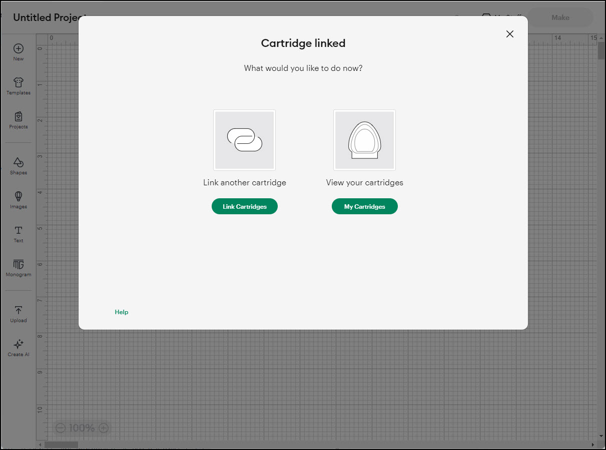Click the vertical scrollbar on the canvas
The width and height of the screenshot is (606, 450).
[x=601, y=51]
